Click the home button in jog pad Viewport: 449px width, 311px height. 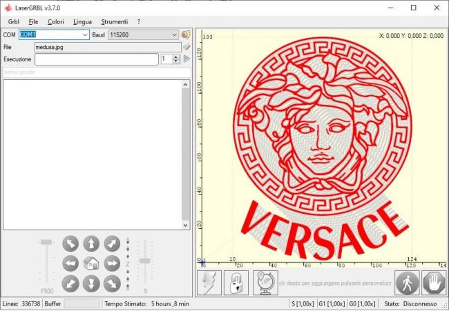coord(91,263)
